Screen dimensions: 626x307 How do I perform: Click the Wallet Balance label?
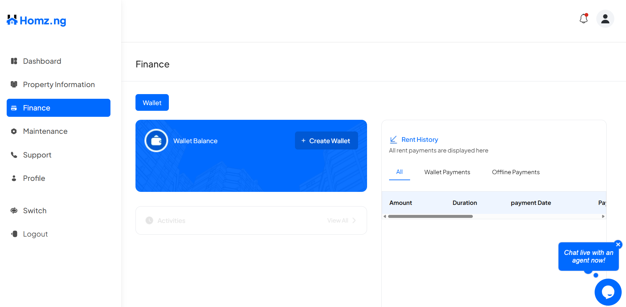pyautogui.click(x=196, y=141)
